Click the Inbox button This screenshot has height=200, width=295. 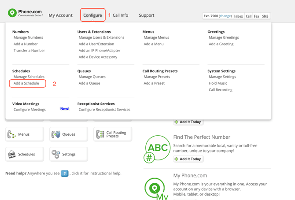pyautogui.click(x=238, y=16)
